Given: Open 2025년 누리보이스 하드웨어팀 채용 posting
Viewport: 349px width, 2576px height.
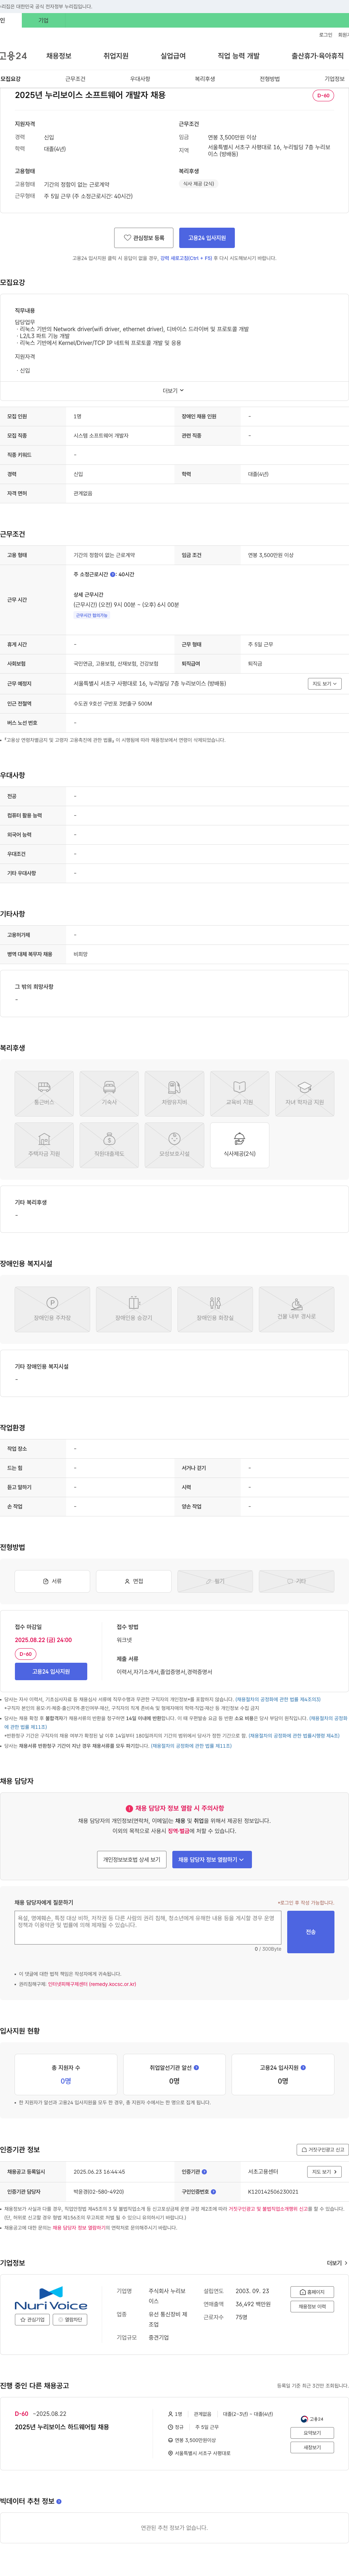Looking at the screenshot, I should (x=62, y=2427).
